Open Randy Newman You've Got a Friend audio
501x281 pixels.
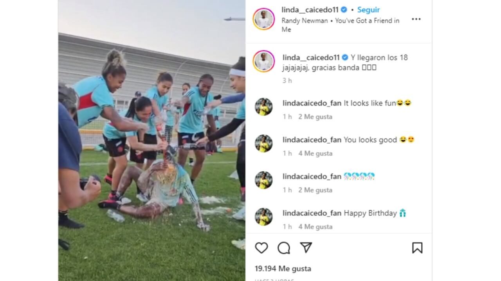coord(340,25)
